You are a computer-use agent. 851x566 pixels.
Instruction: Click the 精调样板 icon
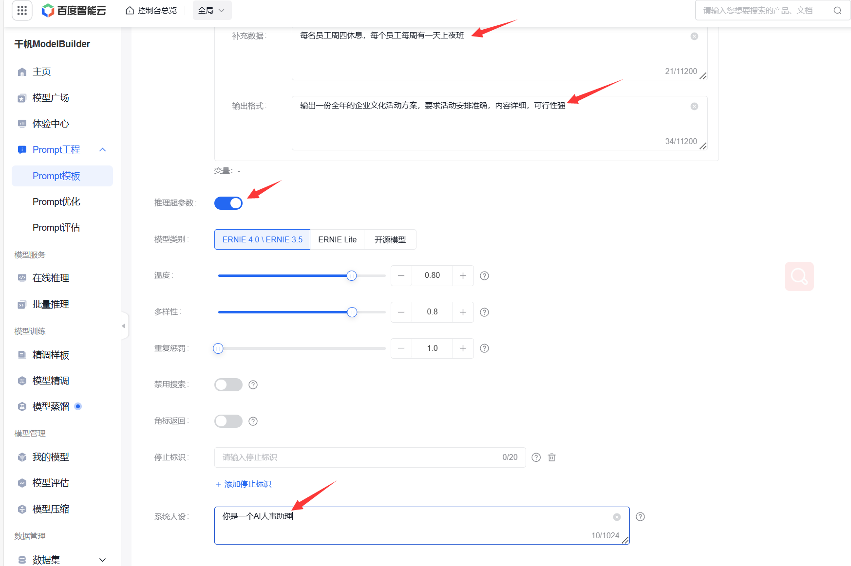point(22,355)
